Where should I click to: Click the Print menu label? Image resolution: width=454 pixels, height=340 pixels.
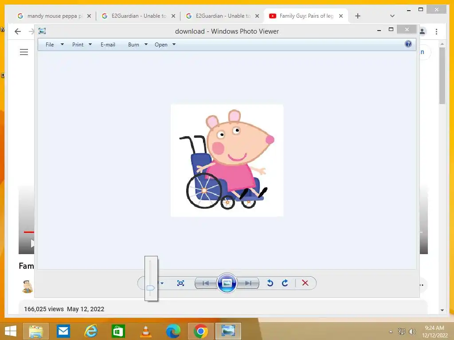pos(78,45)
